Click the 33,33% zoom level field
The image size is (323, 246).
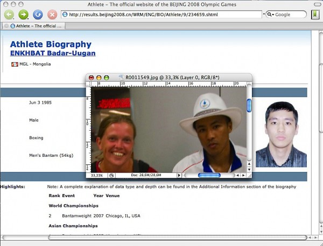coord(97,175)
